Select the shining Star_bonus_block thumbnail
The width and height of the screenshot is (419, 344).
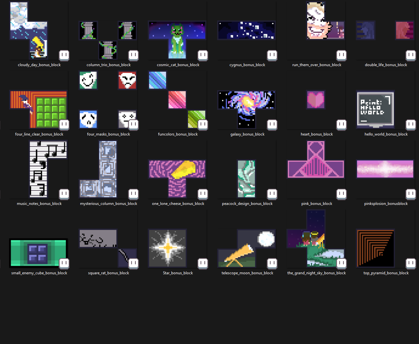click(168, 248)
